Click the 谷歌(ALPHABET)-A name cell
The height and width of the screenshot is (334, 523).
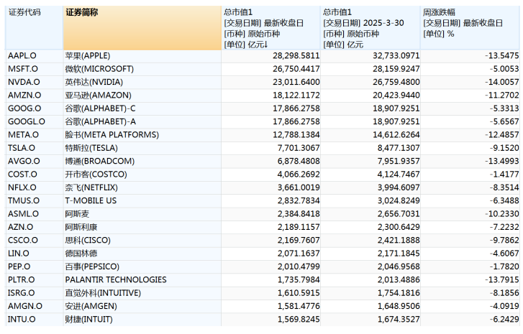[x=101, y=121]
